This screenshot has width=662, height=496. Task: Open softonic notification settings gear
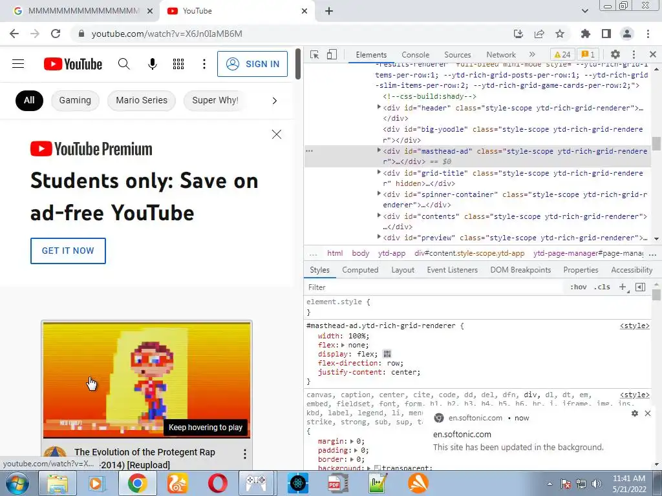635,413
